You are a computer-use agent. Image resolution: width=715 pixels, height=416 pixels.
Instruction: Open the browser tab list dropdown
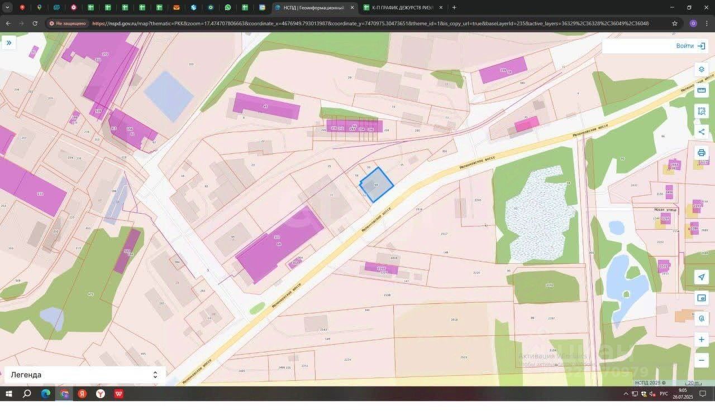pos(7,8)
